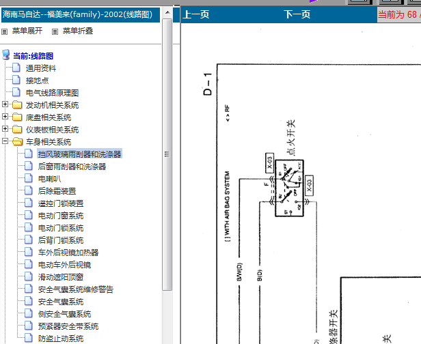
Task: Click the page icon beside 防盗止动系统
Action: [x=29, y=338]
